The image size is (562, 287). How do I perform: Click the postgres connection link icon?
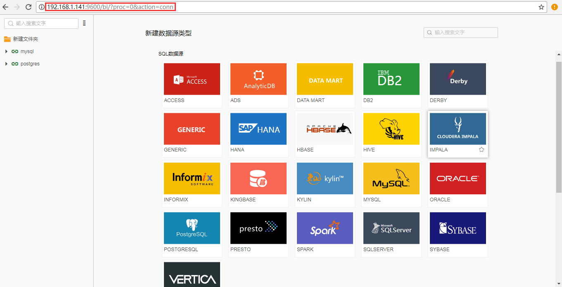click(15, 64)
